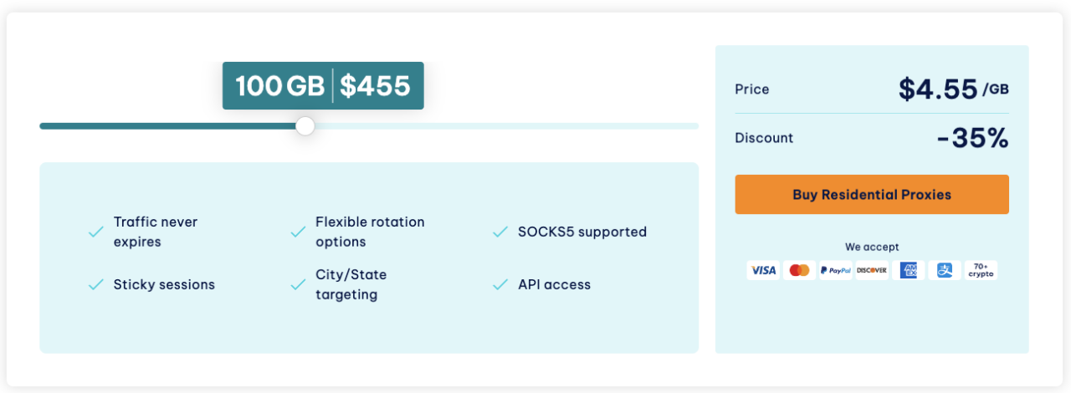Select the Alipay payment icon
Screen dimensions: 1071x393
pyautogui.click(x=944, y=270)
